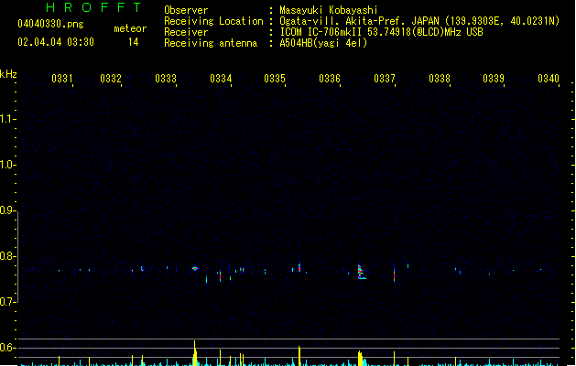Select the 0340 time marker
The height and width of the screenshot is (366, 576).
549,79
